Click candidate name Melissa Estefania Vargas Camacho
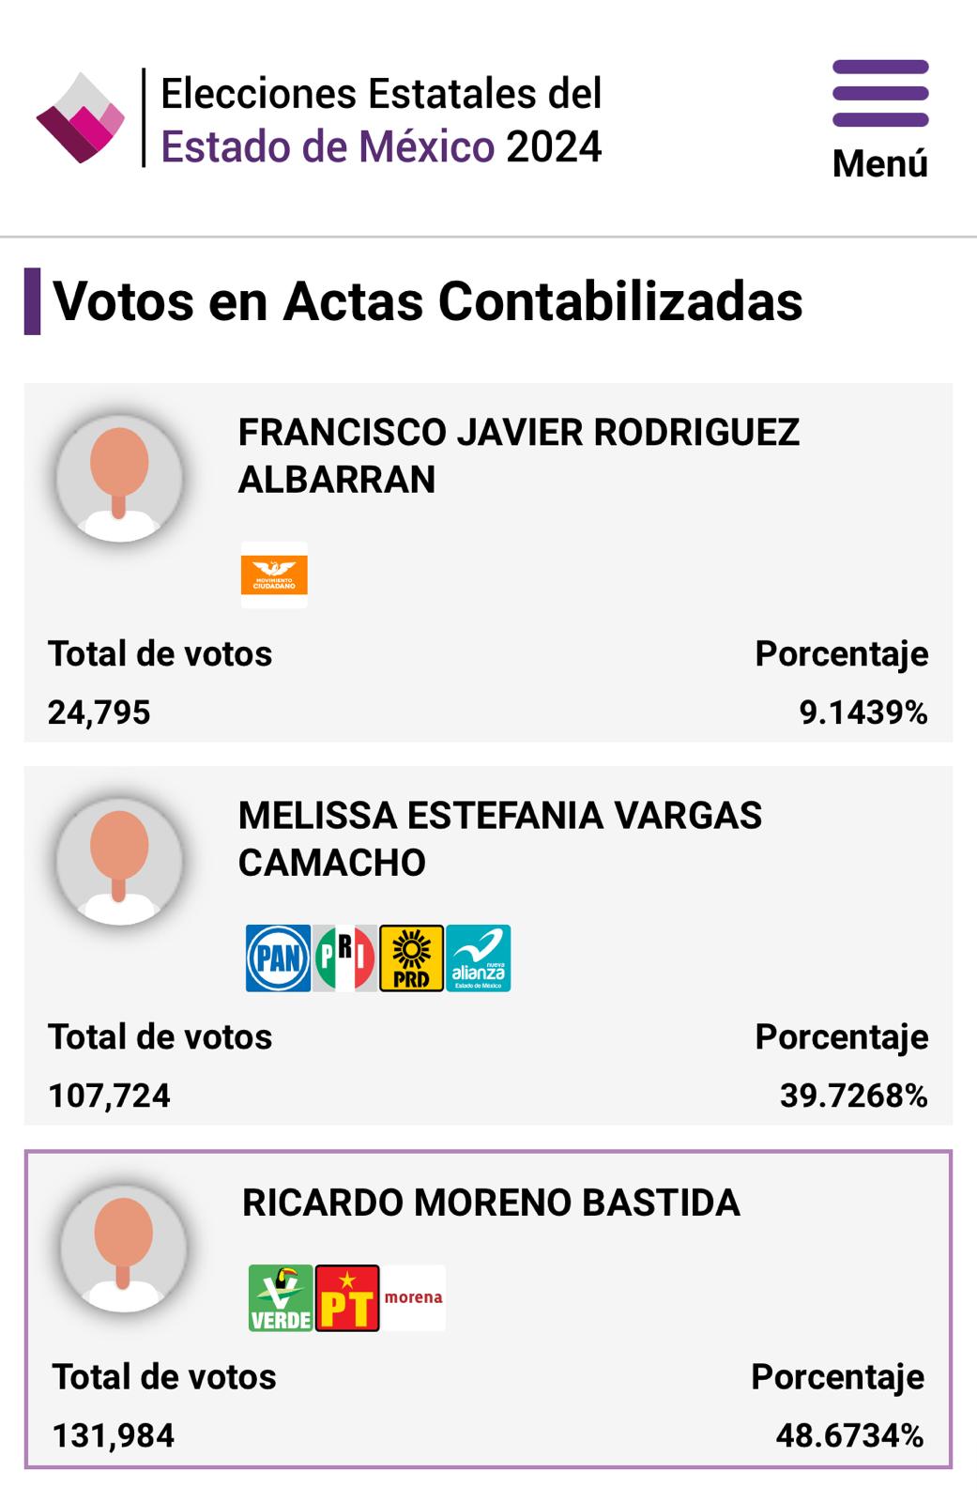The image size is (977, 1502). 500,838
